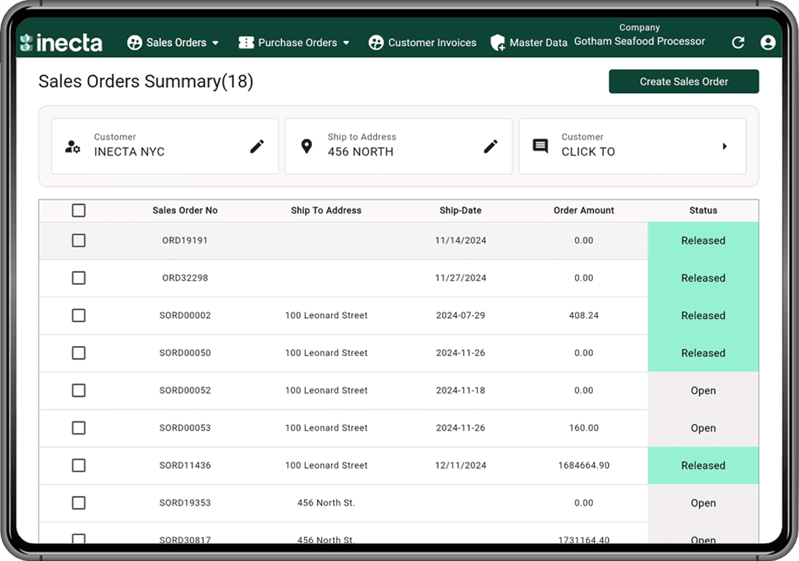Click the refresh icon in header
799x561 pixels.
pos(738,43)
